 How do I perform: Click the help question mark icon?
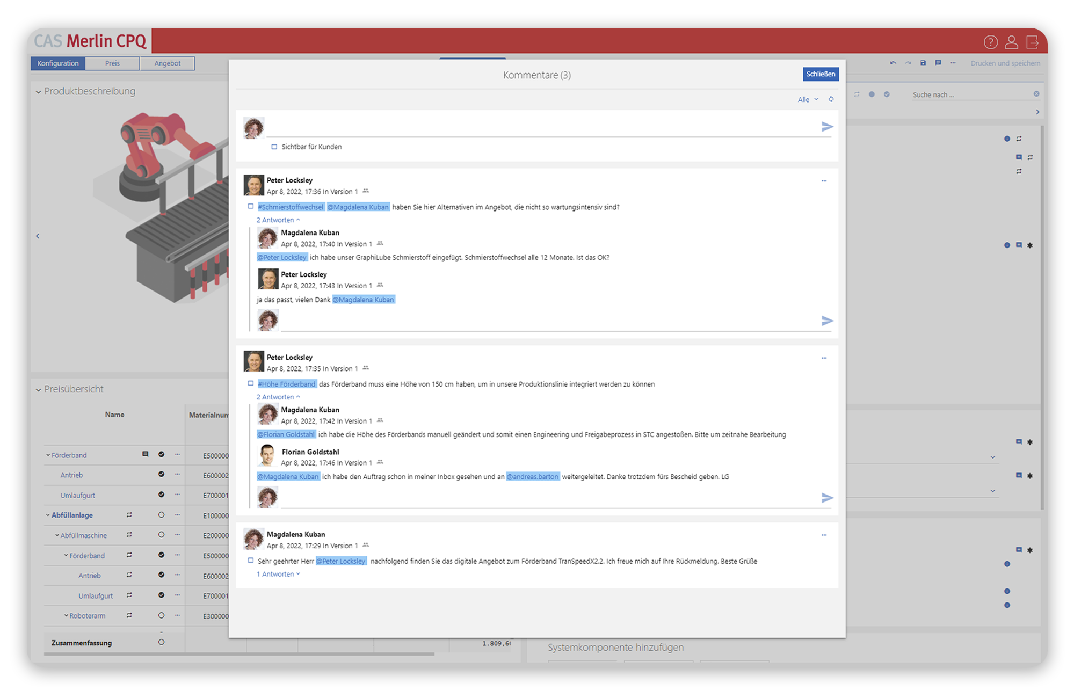click(x=990, y=42)
